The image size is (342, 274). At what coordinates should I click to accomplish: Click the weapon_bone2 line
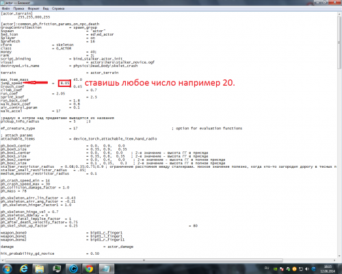point(63,240)
